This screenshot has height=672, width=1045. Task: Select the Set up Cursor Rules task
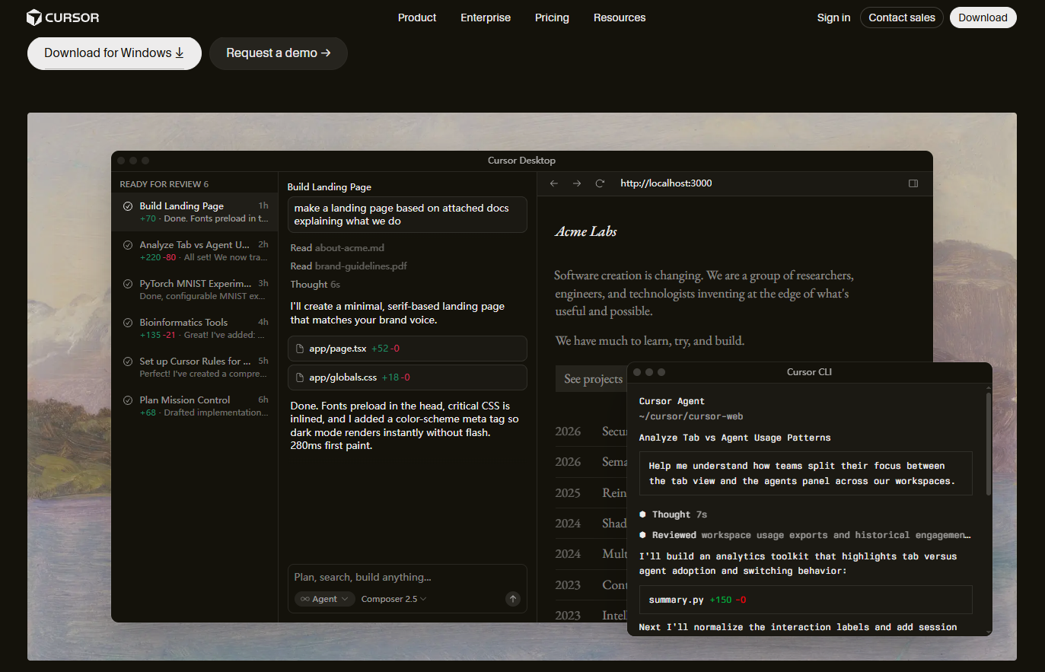pos(195,367)
